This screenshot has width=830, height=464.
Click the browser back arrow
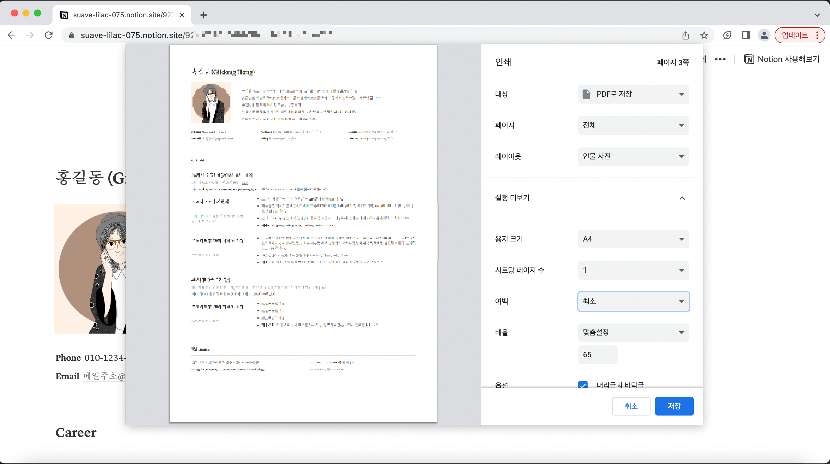point(12,35)
